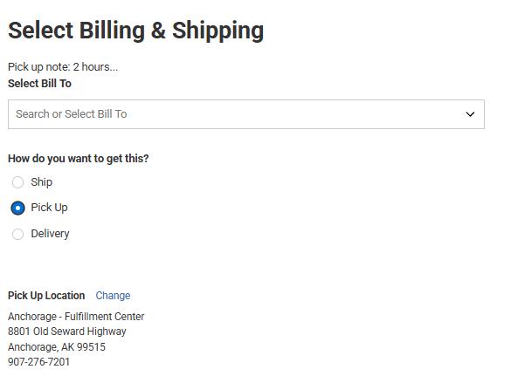This screenshot has width=525, height=383.
Task: Click the "Select Bill To" field label
Action: 39,84
